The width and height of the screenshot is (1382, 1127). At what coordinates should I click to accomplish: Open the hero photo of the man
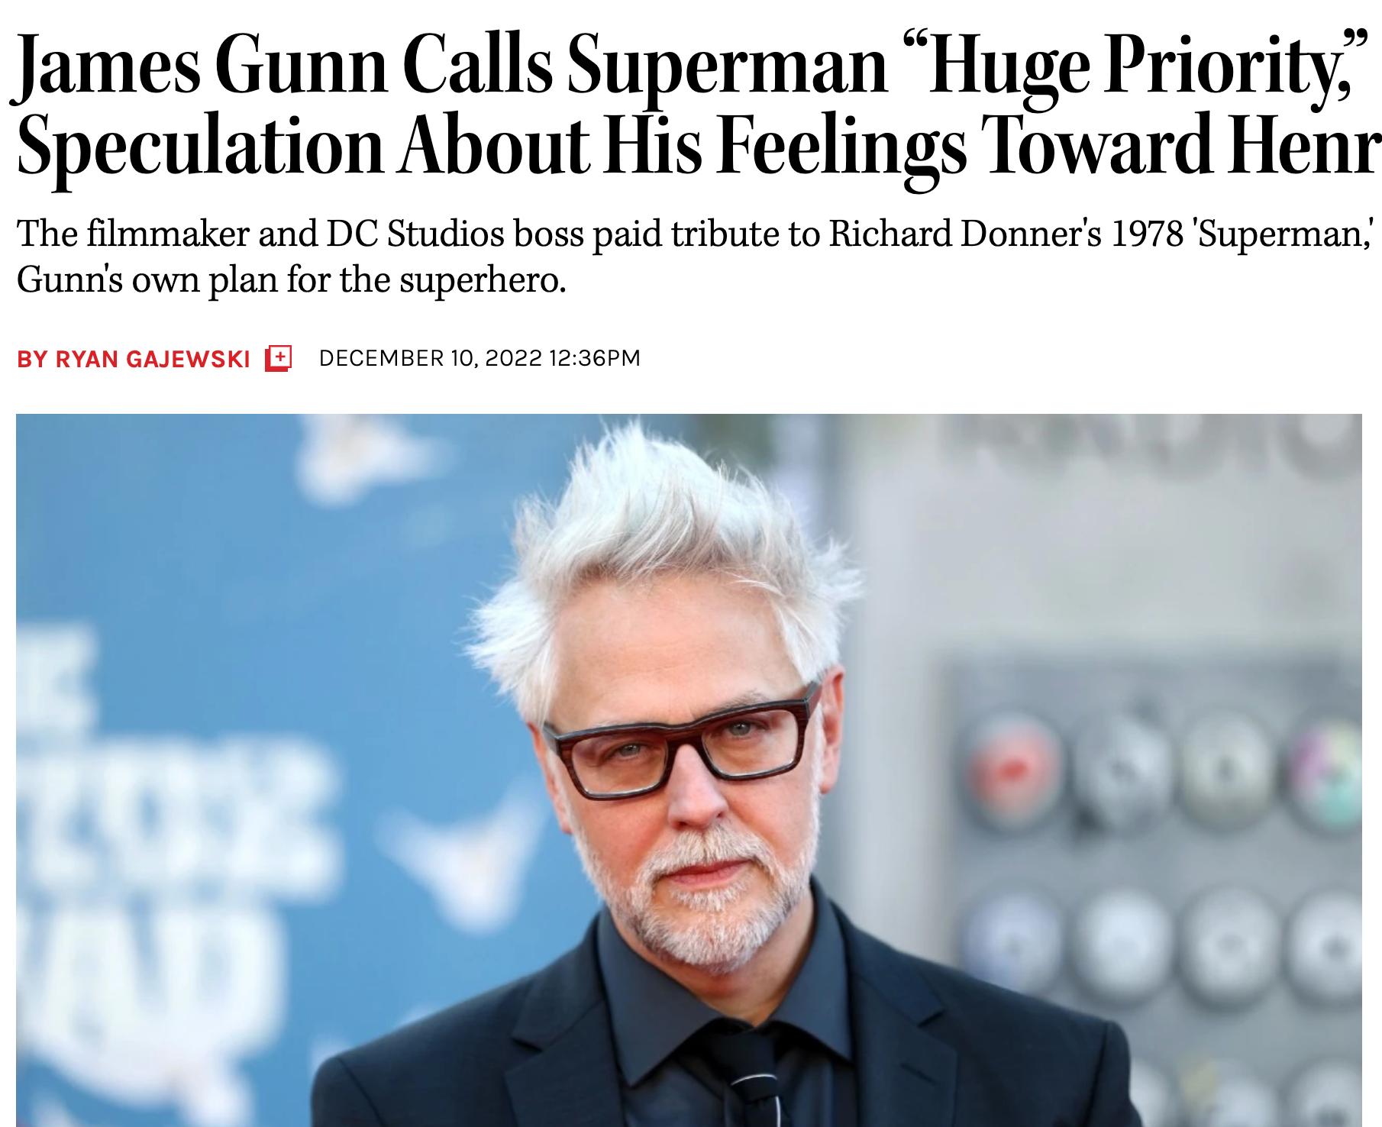coord(689,770)
